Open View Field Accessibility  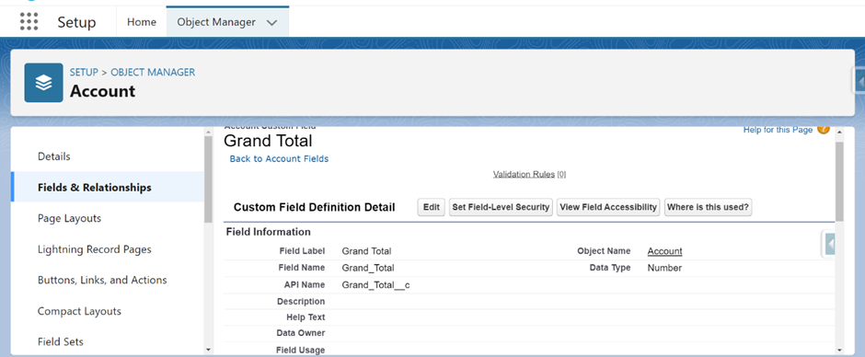608,207
